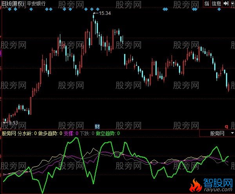Viewport: 235px width, 194px height.
Task: Click the 财 financial marker icon
Action: [x=97, y=127]
